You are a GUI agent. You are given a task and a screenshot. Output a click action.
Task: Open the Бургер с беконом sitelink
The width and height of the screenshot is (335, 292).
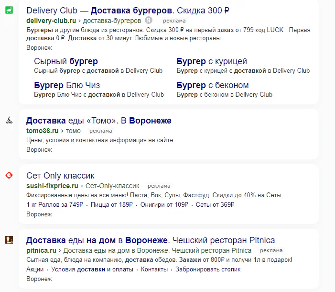click(x=213, y=85)
